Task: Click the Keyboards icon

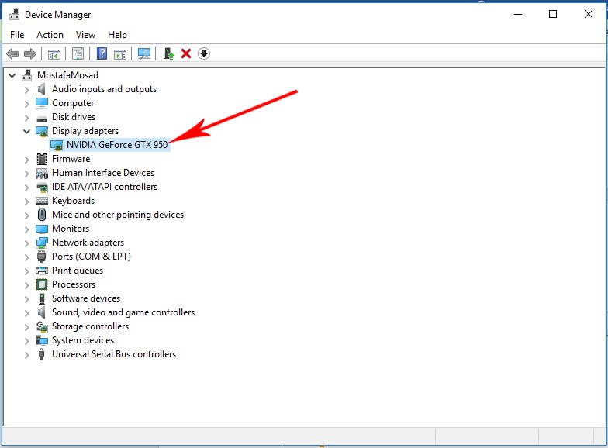Action: point(42,201)
